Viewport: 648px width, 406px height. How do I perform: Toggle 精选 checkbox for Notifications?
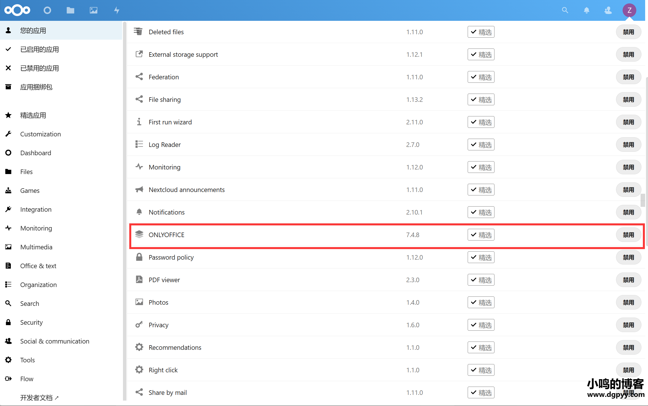(x=481, y=212)
